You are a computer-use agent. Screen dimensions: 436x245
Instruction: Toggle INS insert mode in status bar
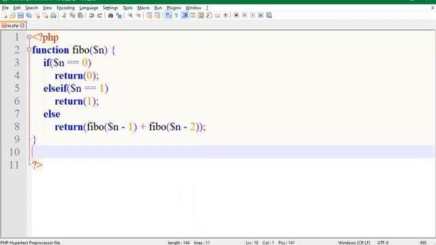point(423,243)
